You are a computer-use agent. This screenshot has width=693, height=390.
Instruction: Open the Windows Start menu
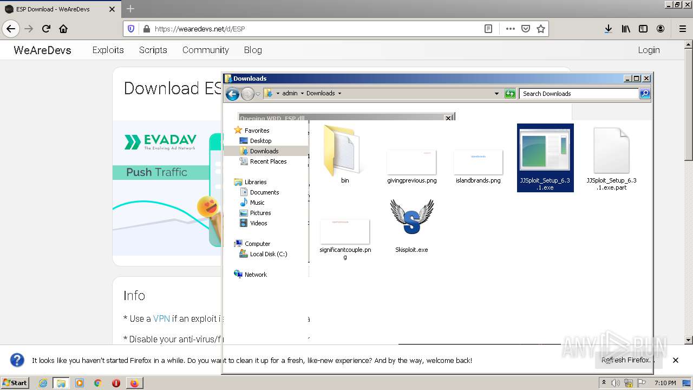15,383
